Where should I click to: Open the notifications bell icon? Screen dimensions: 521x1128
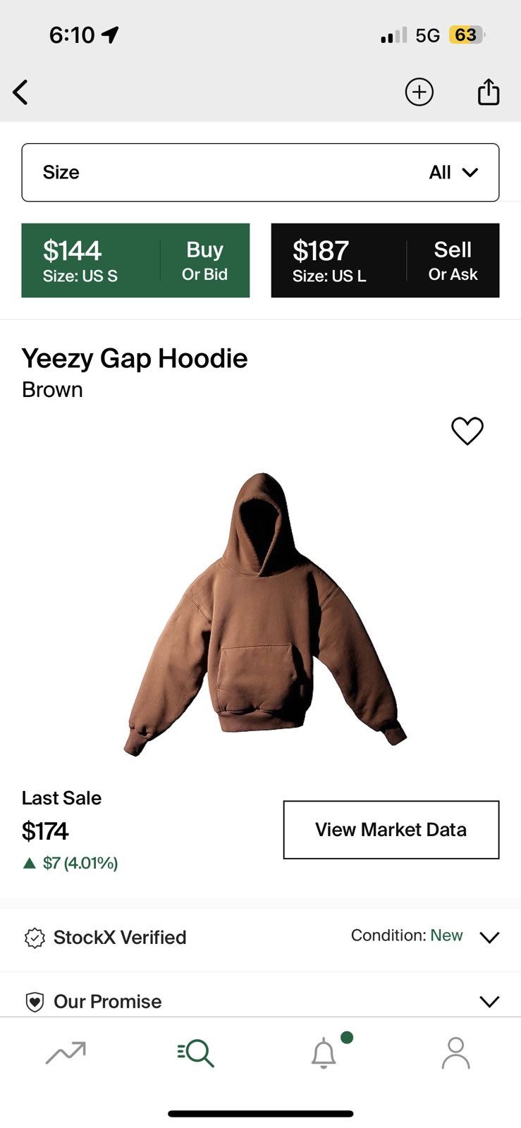point(324,1053)
